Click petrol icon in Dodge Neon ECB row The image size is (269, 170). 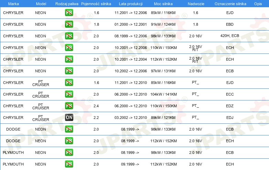click(x=69, y=129)
